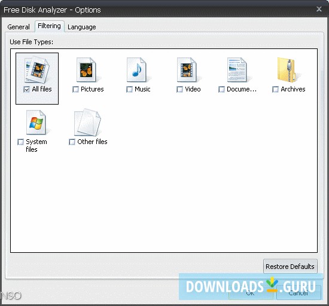Click the Other files label text
329x306 pixels.
pos(92,142)
